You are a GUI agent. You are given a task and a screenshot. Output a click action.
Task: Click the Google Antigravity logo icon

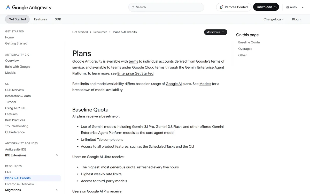point(8,7)
